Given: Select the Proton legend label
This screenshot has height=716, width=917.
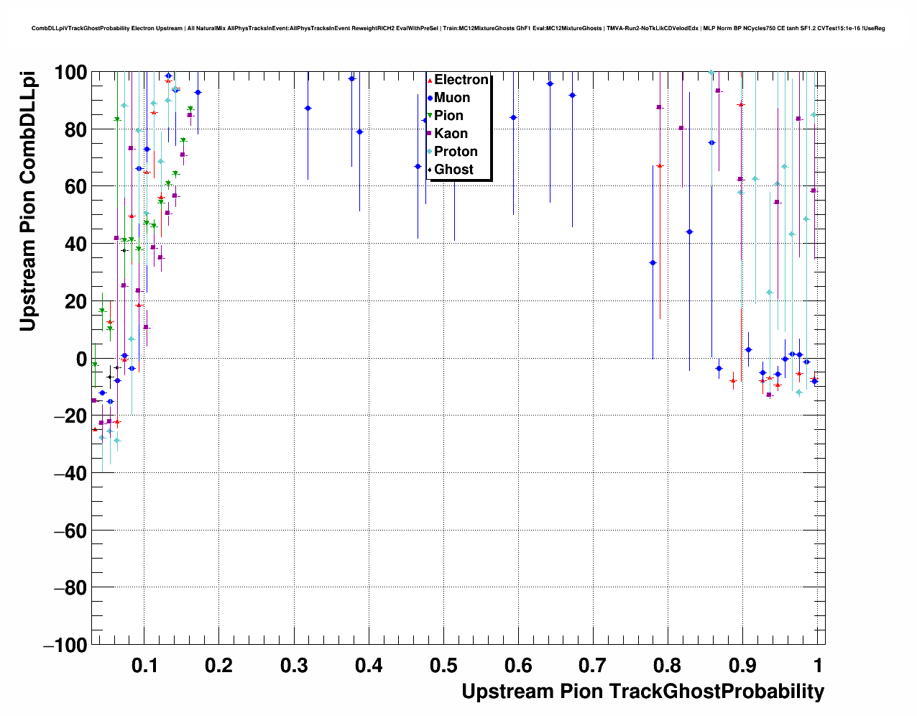Looking at the screenshot, I should pos(456,152).
